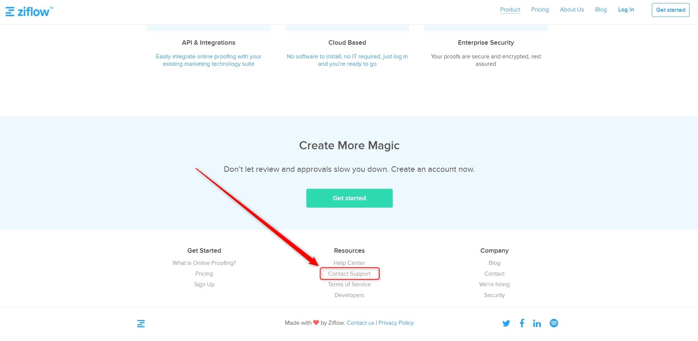The width and height of the screenshot is (698, 341).
Task: Open the Facebook page icon
Action: click(522, 323)
